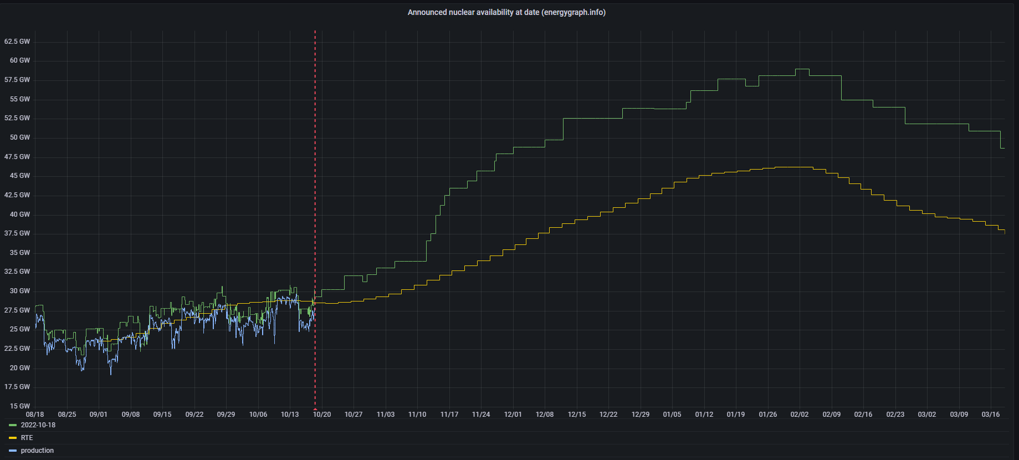Click the 03/16 date label on the x-axis

point(991,415)
